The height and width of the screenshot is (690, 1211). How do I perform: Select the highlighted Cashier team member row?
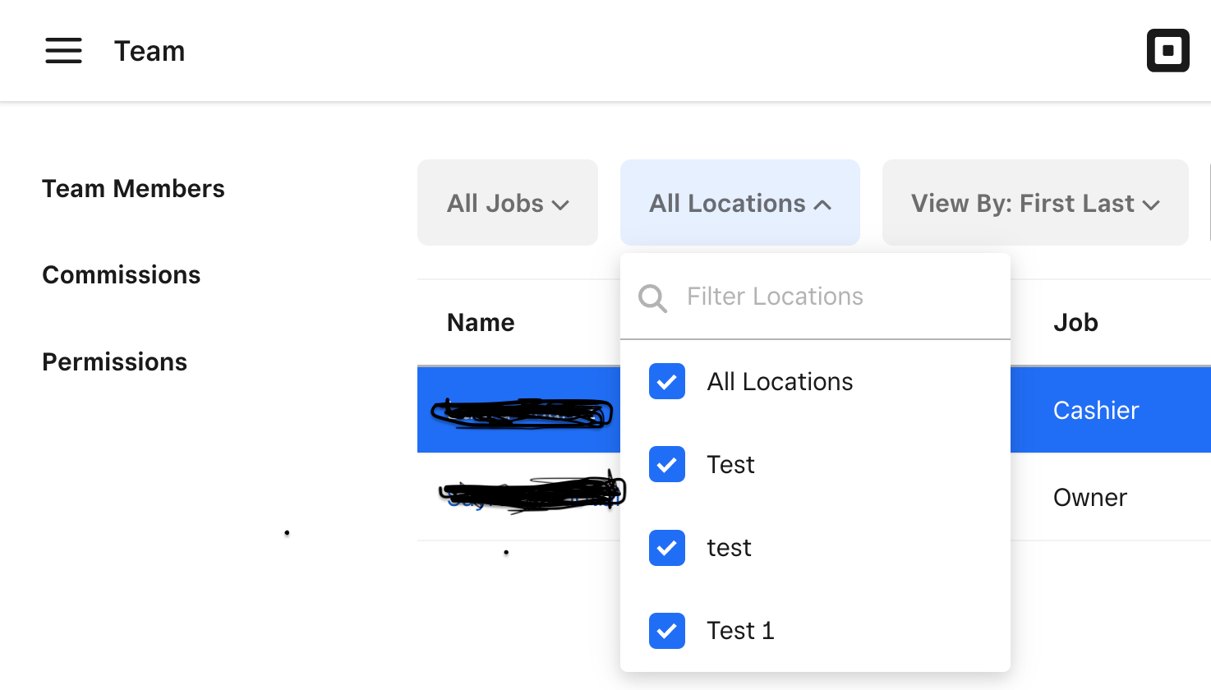pyautogui.click(x=1096, y=410)
